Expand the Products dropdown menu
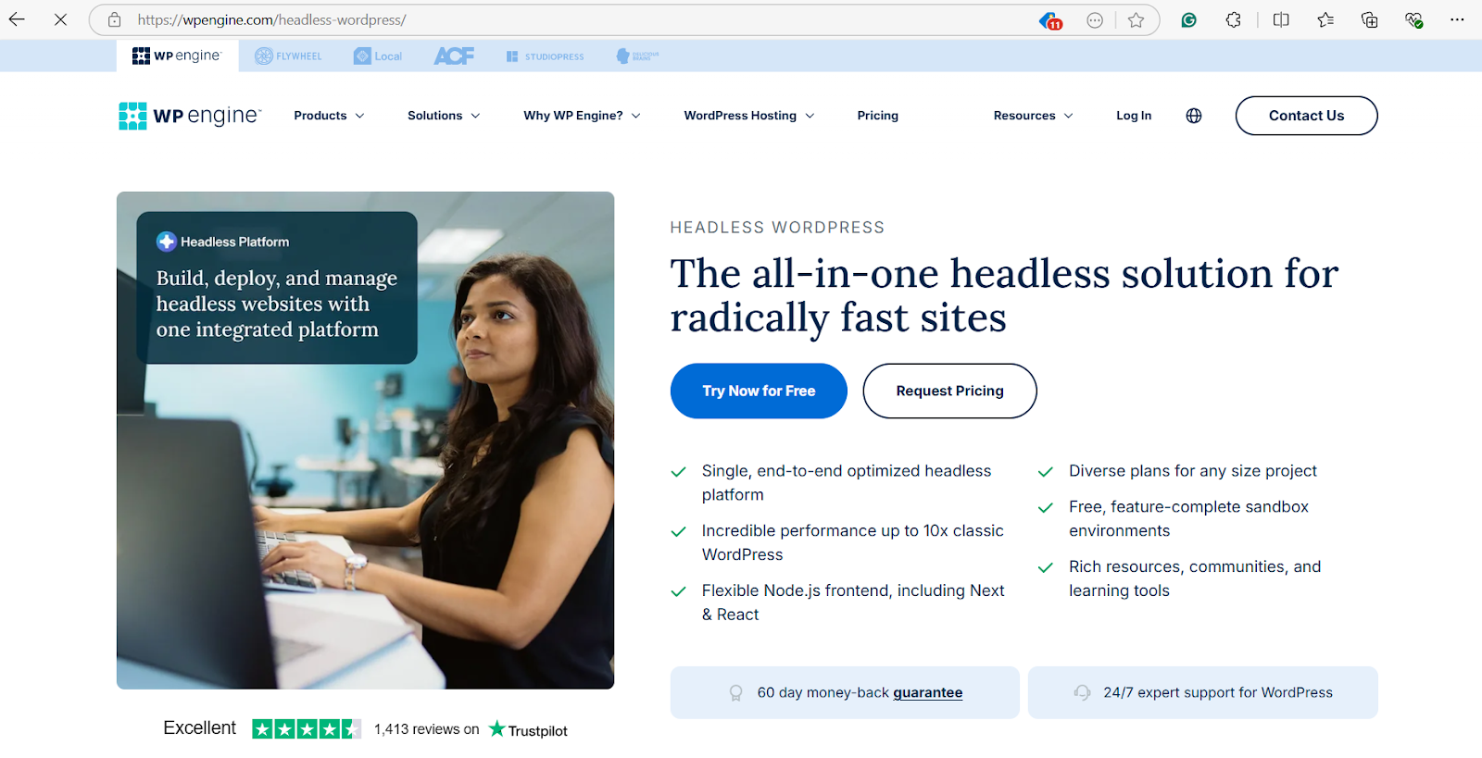The image size is (1482, 758). click(329, 116)
